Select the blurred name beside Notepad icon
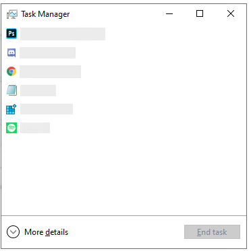The image size is (249, 251). (38, 90)
